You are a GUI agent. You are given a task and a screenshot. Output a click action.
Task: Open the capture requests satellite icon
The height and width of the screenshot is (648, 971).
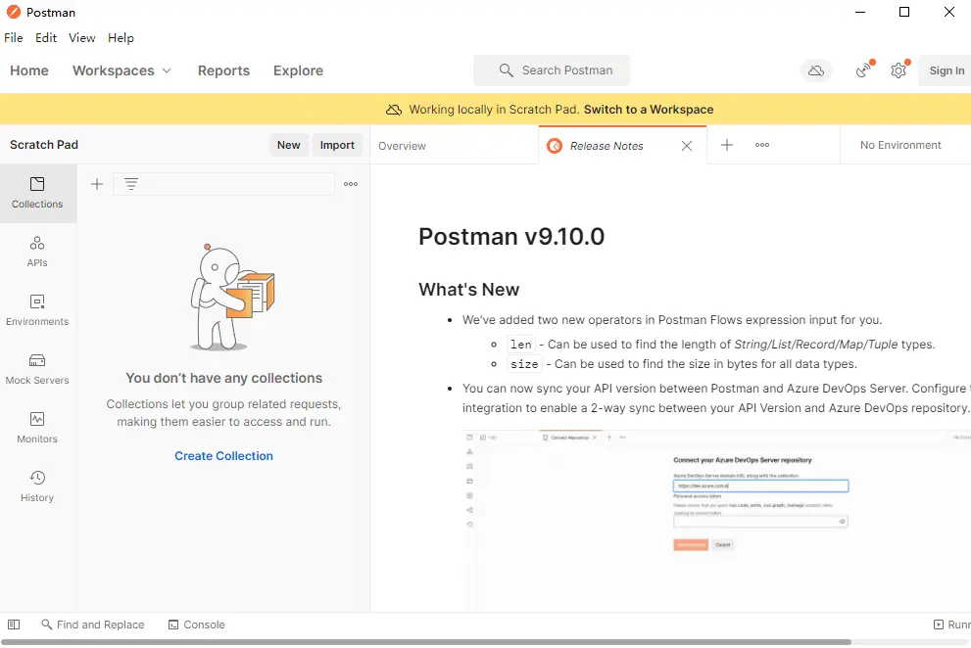(864, 70)
